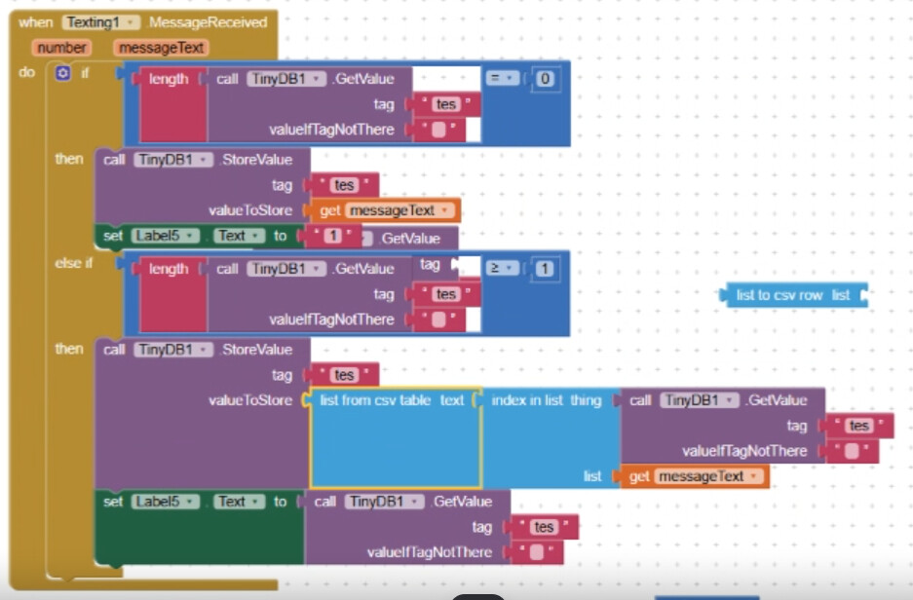Open the Texting1 component dropdown
Image resolution: width=913 pixels, height=600 pixels.
coord(101,22)
